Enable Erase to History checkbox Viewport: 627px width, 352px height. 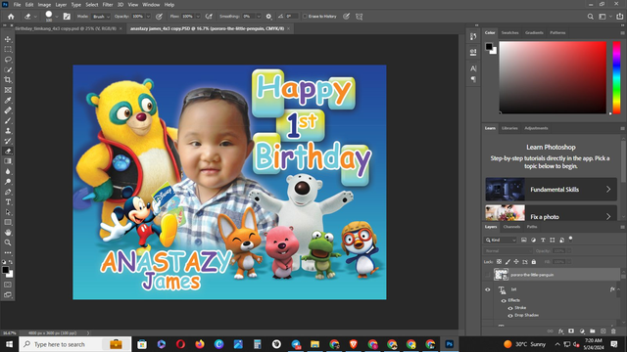point(305,17)
